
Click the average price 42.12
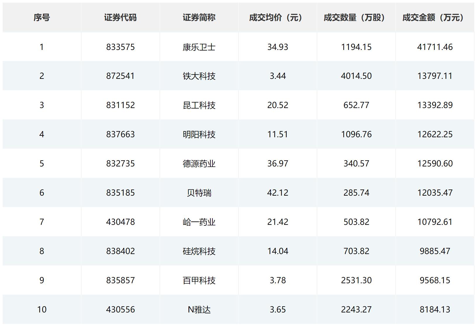point(278,193)
